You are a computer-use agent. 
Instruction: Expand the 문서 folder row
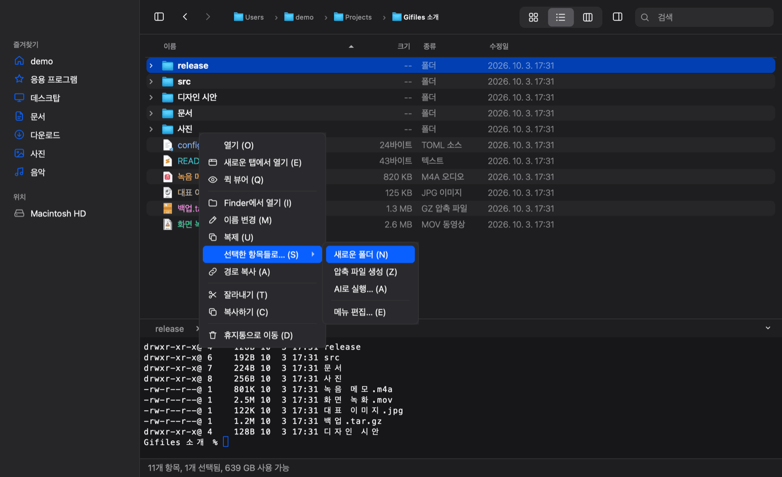(x=151, y=113)
